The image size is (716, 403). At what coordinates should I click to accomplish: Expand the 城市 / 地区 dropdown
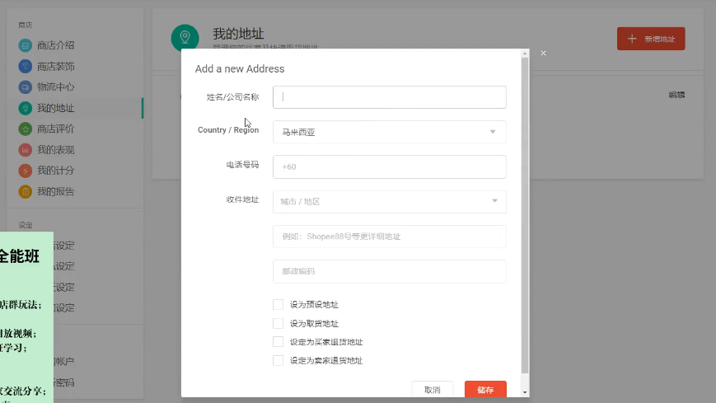pos(389,201)
